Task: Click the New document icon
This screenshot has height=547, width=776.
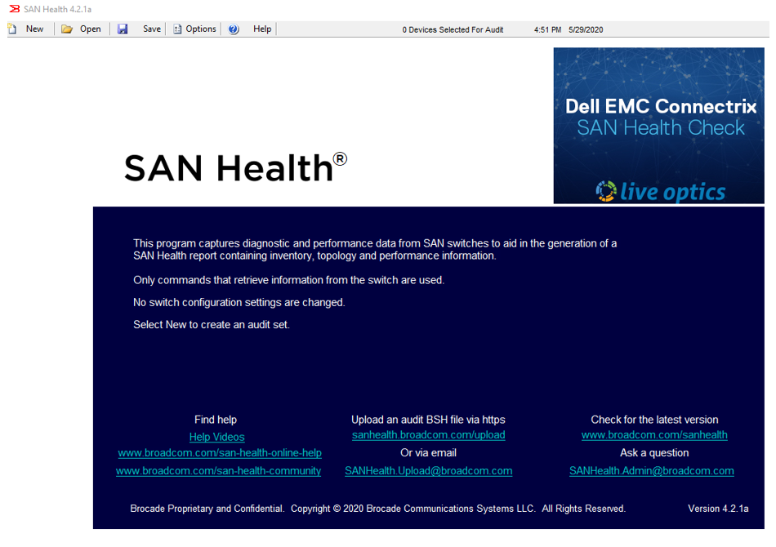Action: [x=12, y=29]
